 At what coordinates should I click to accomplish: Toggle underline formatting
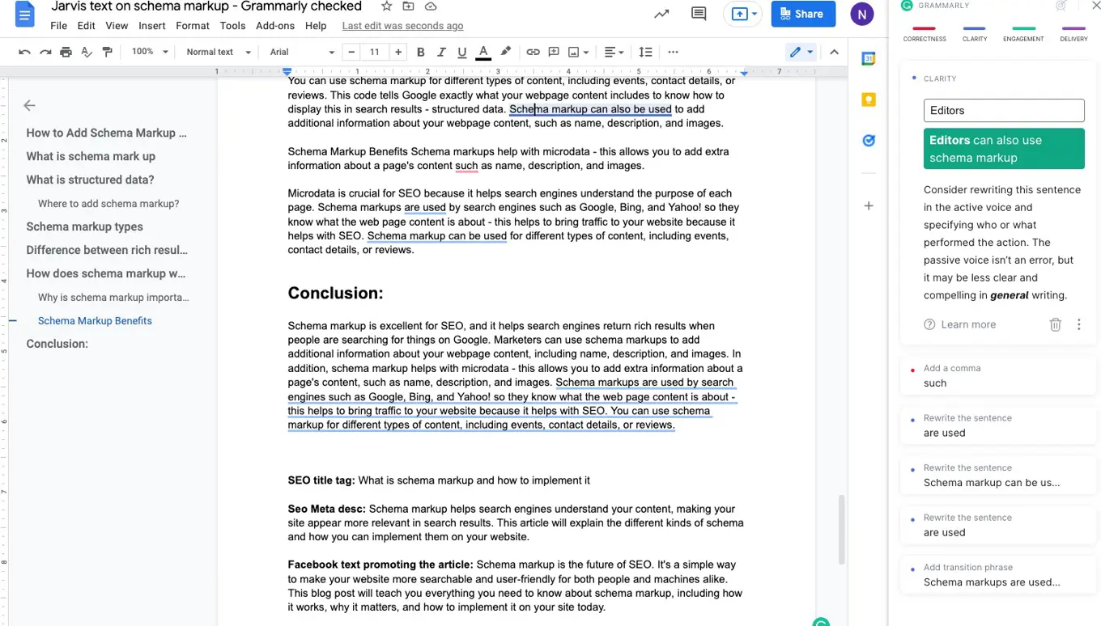[461, 52]
